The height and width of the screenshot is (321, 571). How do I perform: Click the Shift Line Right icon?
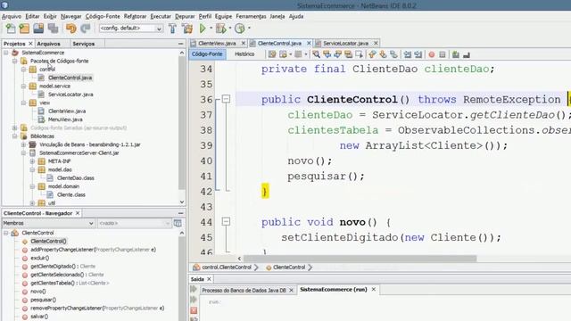pos(418,54)
